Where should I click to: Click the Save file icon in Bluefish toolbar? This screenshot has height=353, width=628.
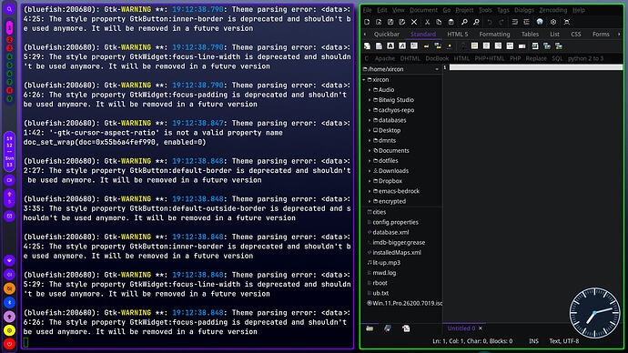click(x=390, y=22)
